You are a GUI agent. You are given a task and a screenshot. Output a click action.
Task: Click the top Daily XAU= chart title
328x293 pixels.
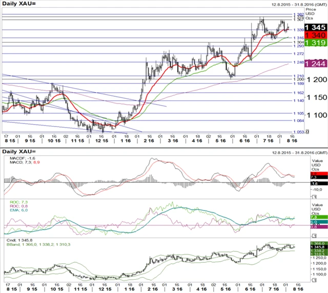(x=18, y=5)
